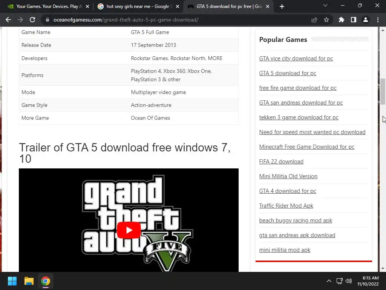Open 'GTA 4 download for pc' link

[288, 191]
